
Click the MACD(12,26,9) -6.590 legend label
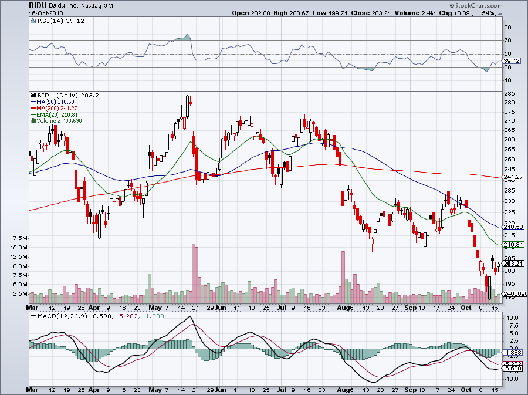tap(75, 316)
